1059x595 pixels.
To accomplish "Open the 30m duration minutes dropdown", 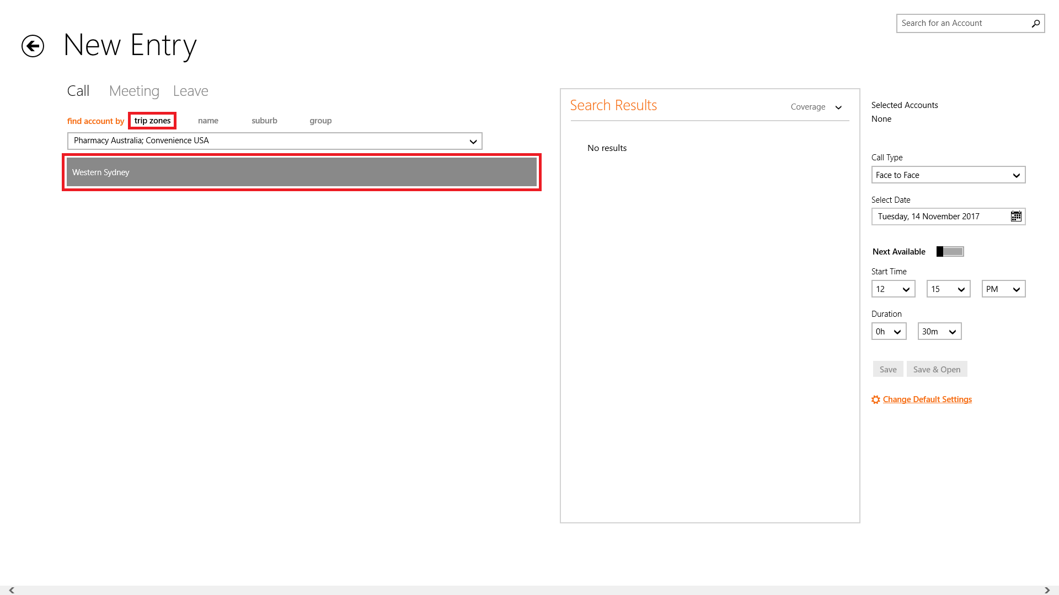I will click(939, 332).
